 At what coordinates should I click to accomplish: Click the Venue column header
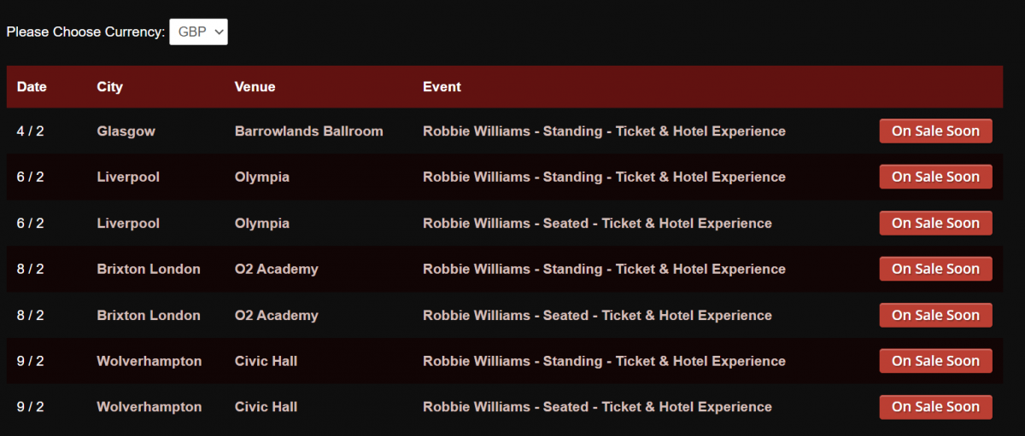[x=255, y=87]
